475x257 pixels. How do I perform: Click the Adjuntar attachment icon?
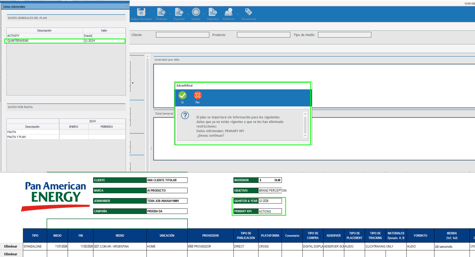coord(213,12)
